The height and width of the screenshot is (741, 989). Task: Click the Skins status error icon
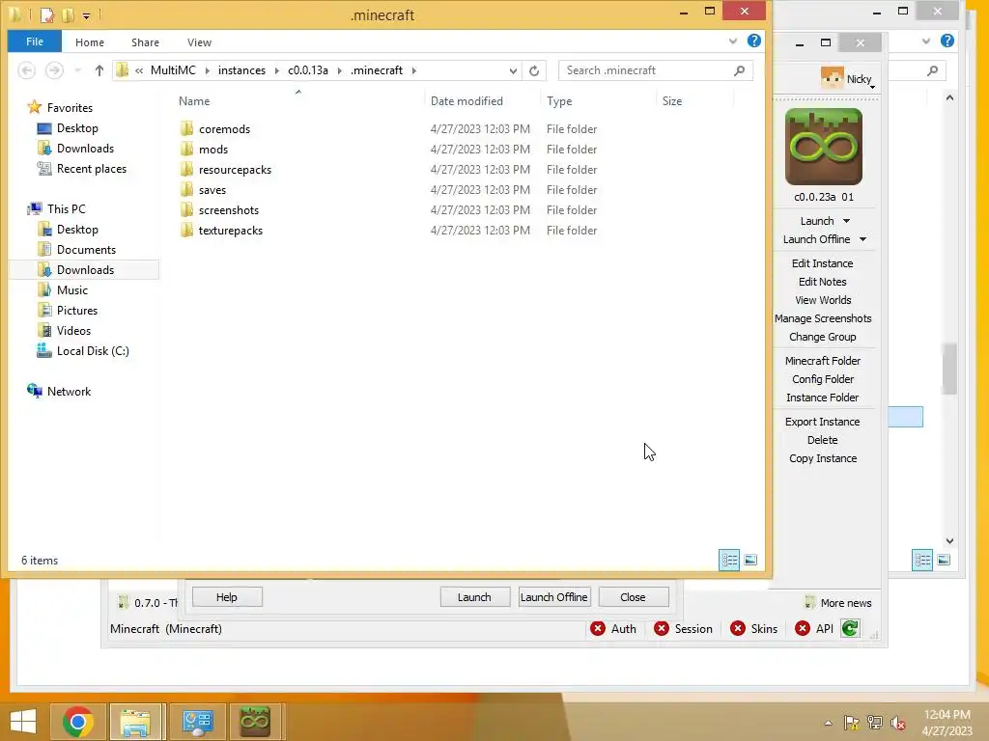[737, 629]
